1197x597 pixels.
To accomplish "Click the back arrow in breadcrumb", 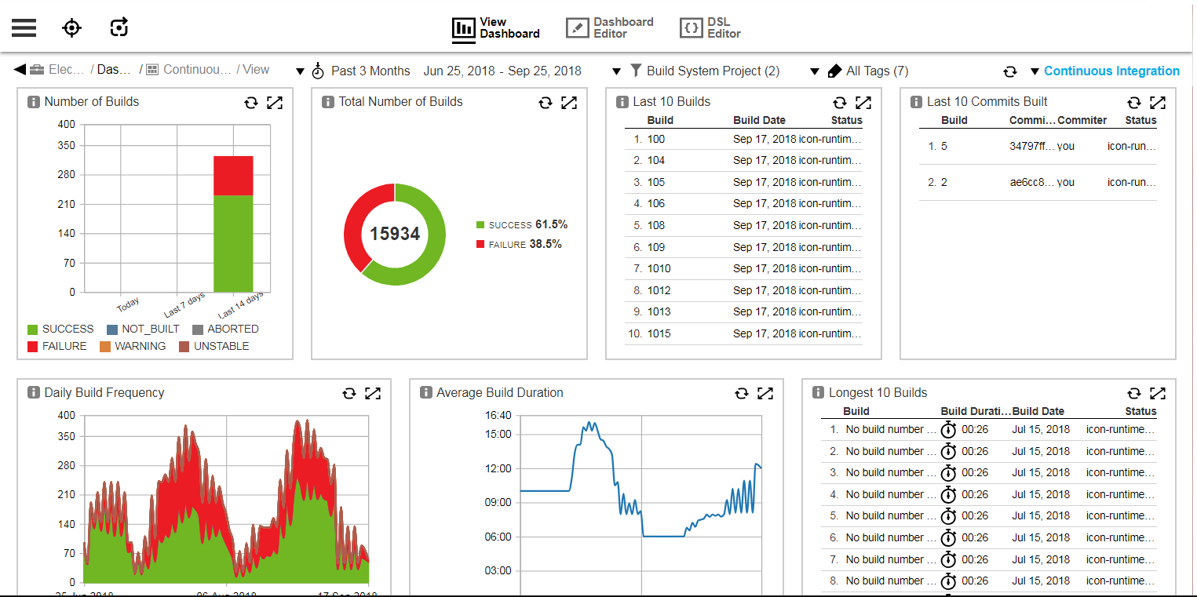I will click(x=20, y=70).
